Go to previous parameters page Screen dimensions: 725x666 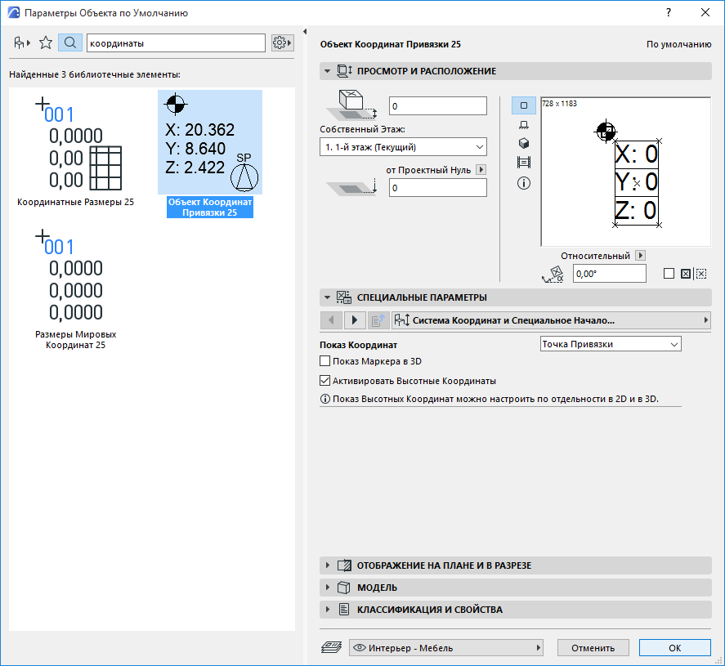coord(331,320)
